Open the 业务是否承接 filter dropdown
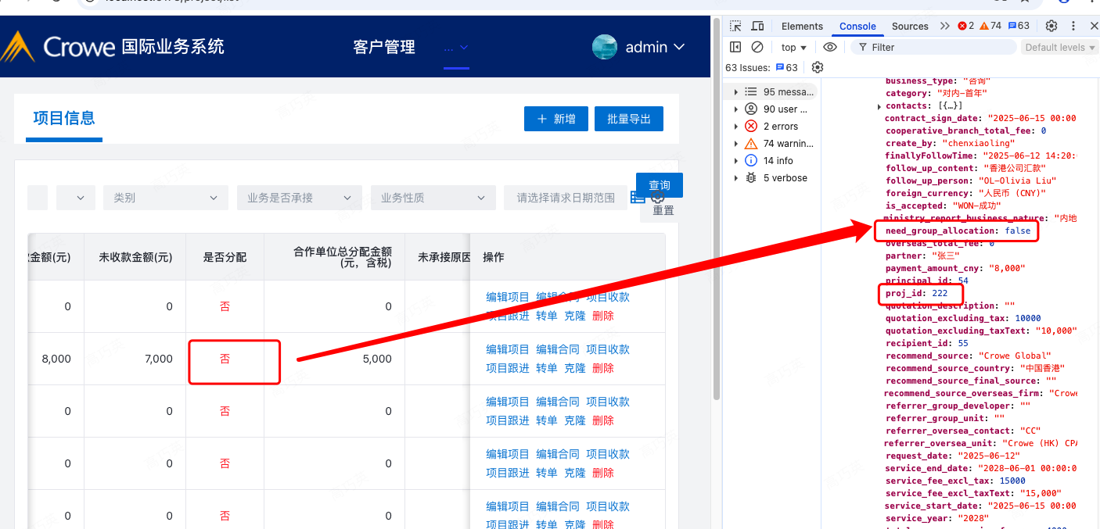Viewport: 1100px width, 529px height. tap(300, 198)
